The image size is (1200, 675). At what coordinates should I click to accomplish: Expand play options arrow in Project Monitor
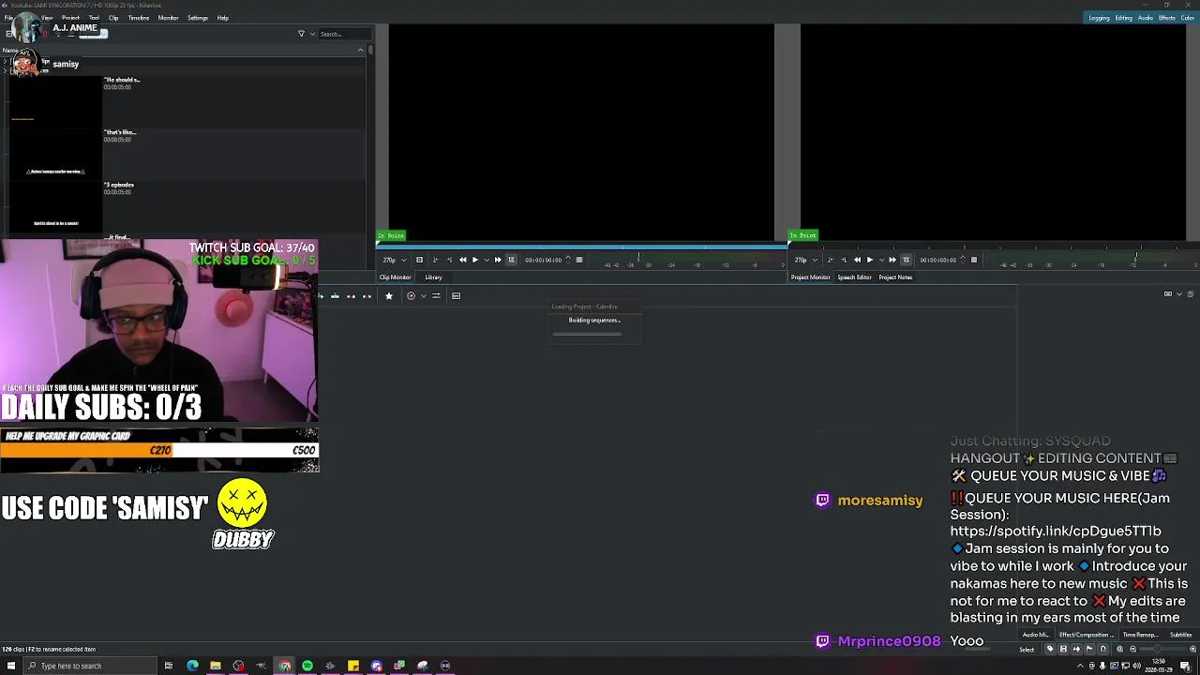pyautogui.click(x=881, y=260)
